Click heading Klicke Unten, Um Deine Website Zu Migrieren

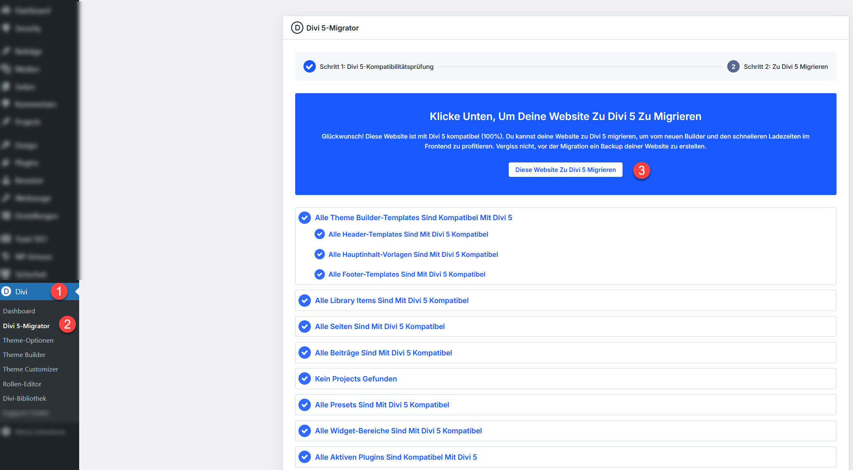pyautogui.click(x=565, y=116)
